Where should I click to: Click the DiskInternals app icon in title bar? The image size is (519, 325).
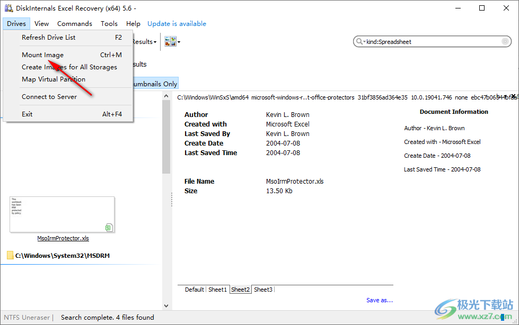[8, 8]
